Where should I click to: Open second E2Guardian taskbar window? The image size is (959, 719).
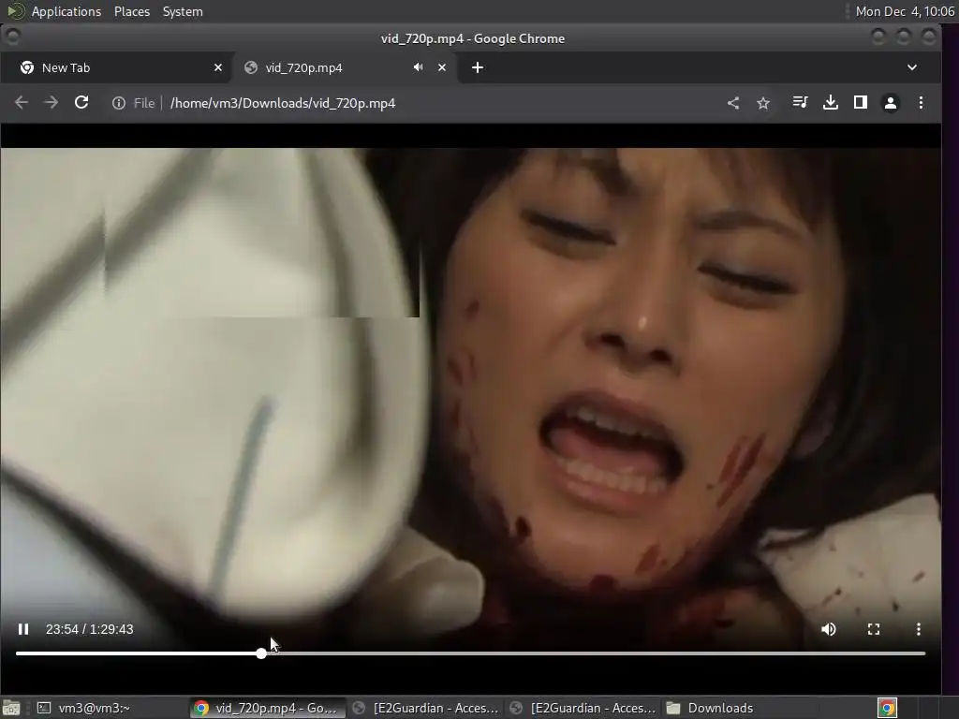pyautogui.click(x=583, y=708)
